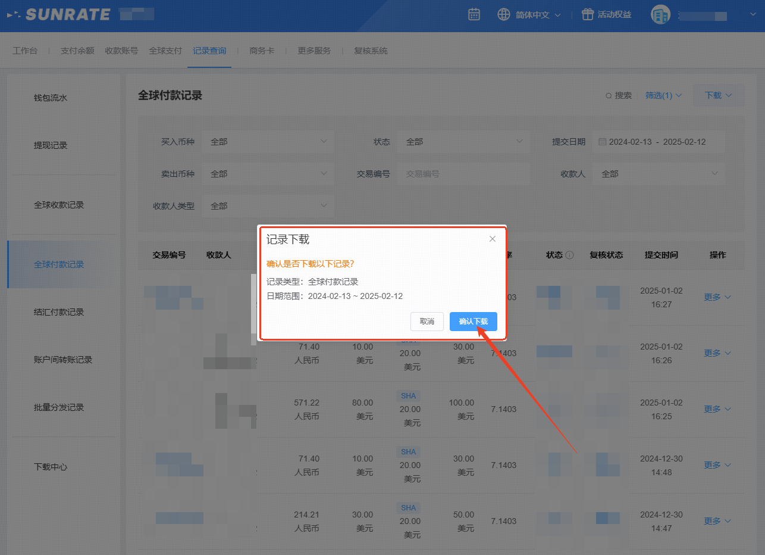
Task: Switch to 全球支付 navigation tab
Action: coord(165,51)
